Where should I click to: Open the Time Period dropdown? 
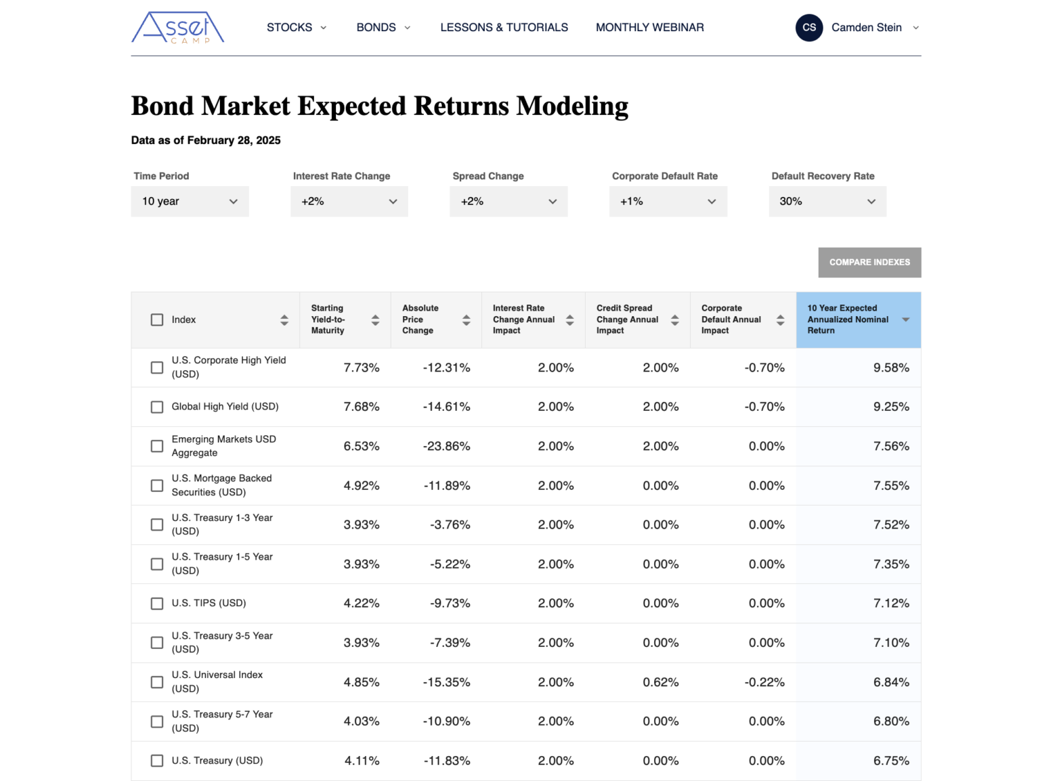(190, 201)
